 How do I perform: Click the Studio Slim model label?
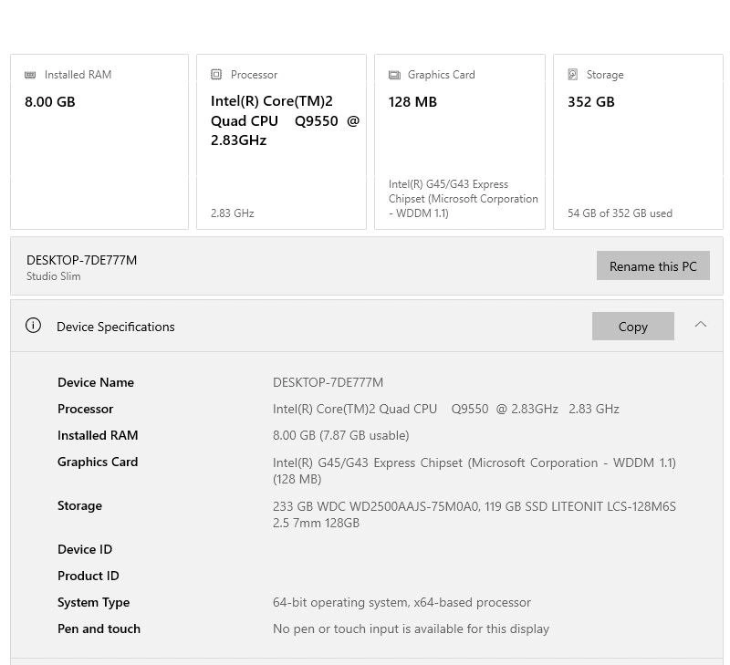click(x=53, y=276)
